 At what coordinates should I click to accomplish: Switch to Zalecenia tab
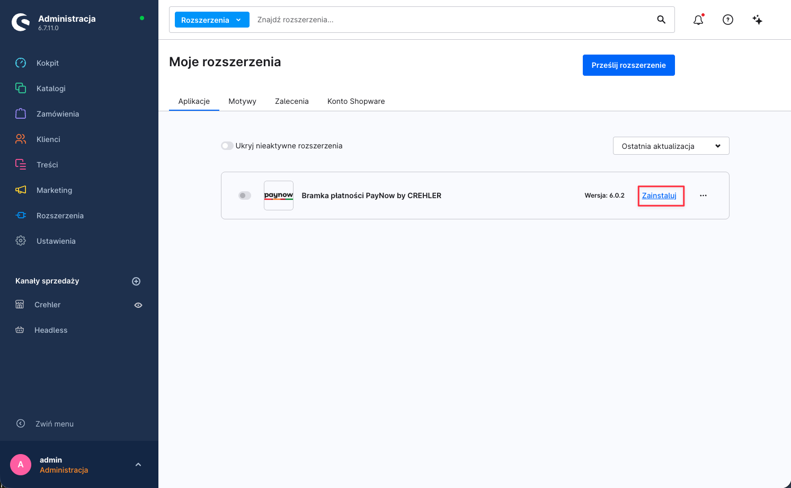tap(291, 101)
